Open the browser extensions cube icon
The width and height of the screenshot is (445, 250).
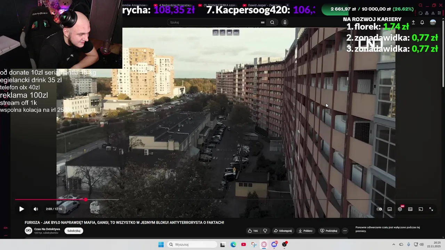tap(420, 13)
